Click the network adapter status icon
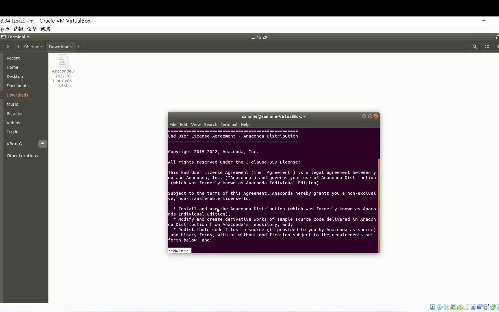This screenshot has height=312, width=499. 453,307
